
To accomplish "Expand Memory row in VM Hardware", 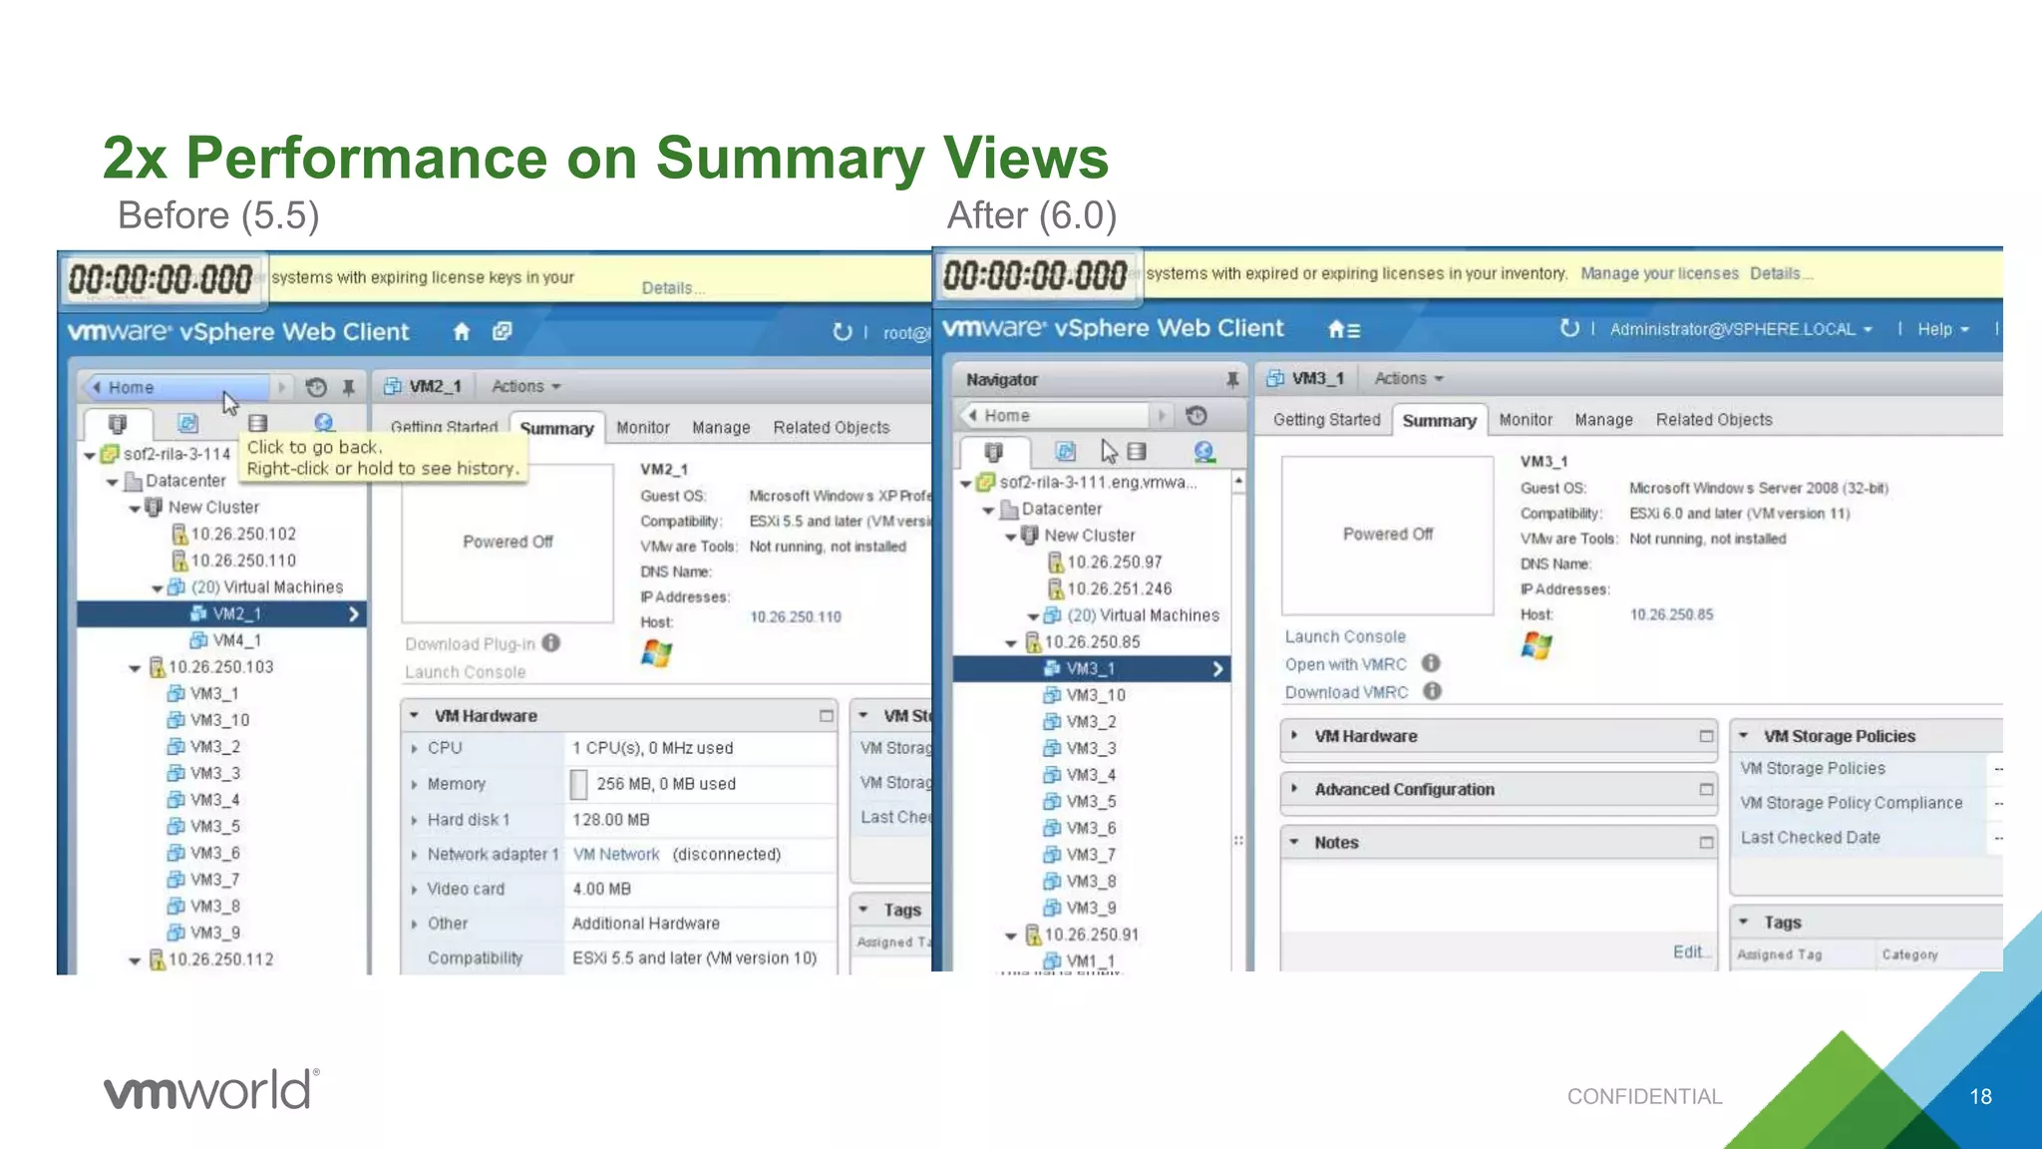I will pos(414,785).
